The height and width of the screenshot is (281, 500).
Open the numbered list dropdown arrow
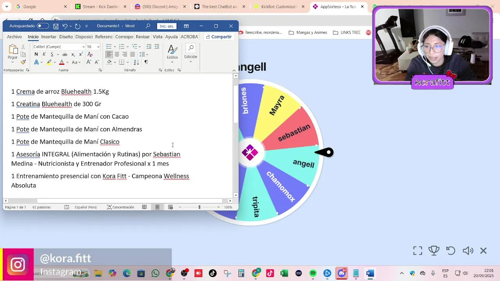pyautogui.click(x=127, y=47)
